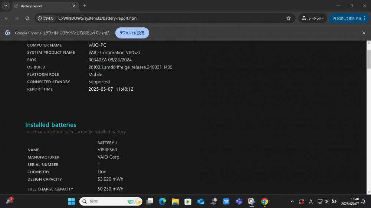Go forward with the forward arrow
The width and height of the screenshot is (371, 208).
(17, 18)
